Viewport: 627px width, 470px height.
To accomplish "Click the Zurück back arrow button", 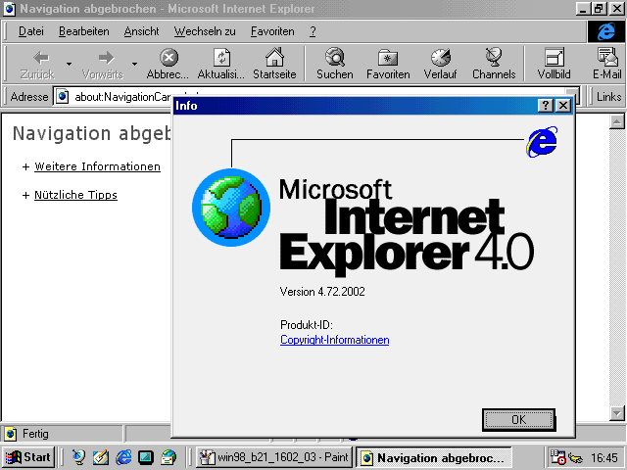I will [x=37, y=65].
